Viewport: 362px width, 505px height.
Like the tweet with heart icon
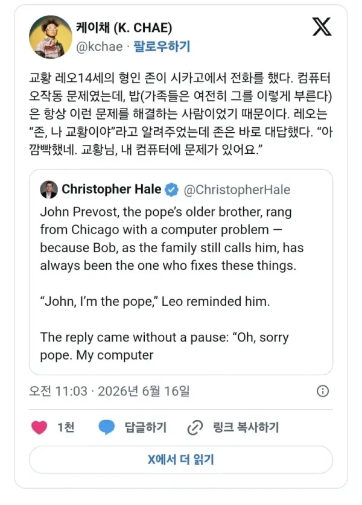coord(39,427)
